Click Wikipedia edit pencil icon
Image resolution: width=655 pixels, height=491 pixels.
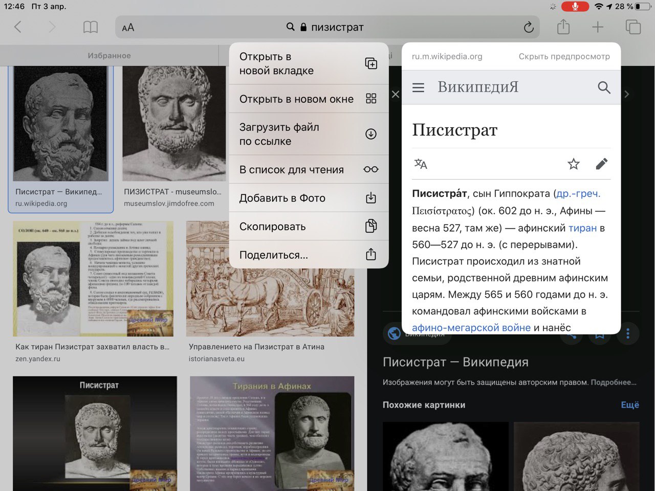click(602, 164)
